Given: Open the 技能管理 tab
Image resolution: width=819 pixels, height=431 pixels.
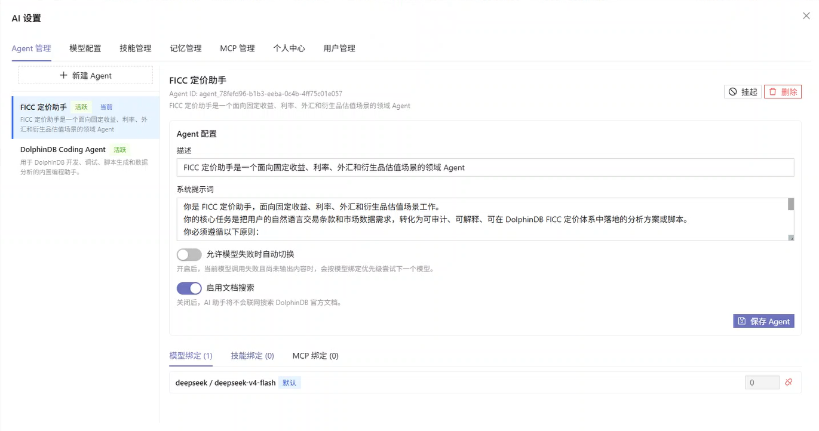Looking at the screenshot, I should (136, 48).
